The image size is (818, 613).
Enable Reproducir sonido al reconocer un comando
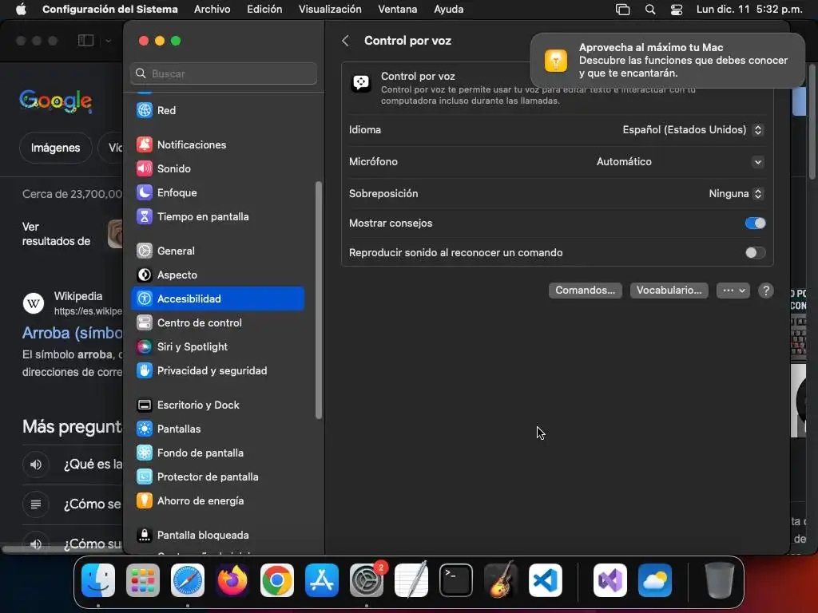(755, 253)
